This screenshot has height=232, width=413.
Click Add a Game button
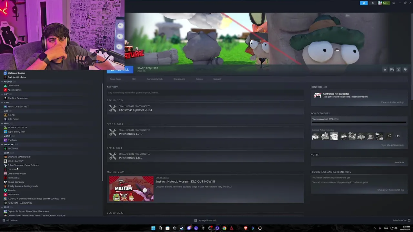coord(10,220)
